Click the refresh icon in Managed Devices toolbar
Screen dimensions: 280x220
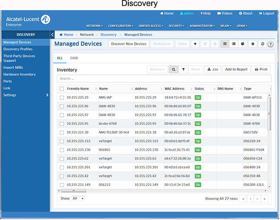(x=262, y=44)
